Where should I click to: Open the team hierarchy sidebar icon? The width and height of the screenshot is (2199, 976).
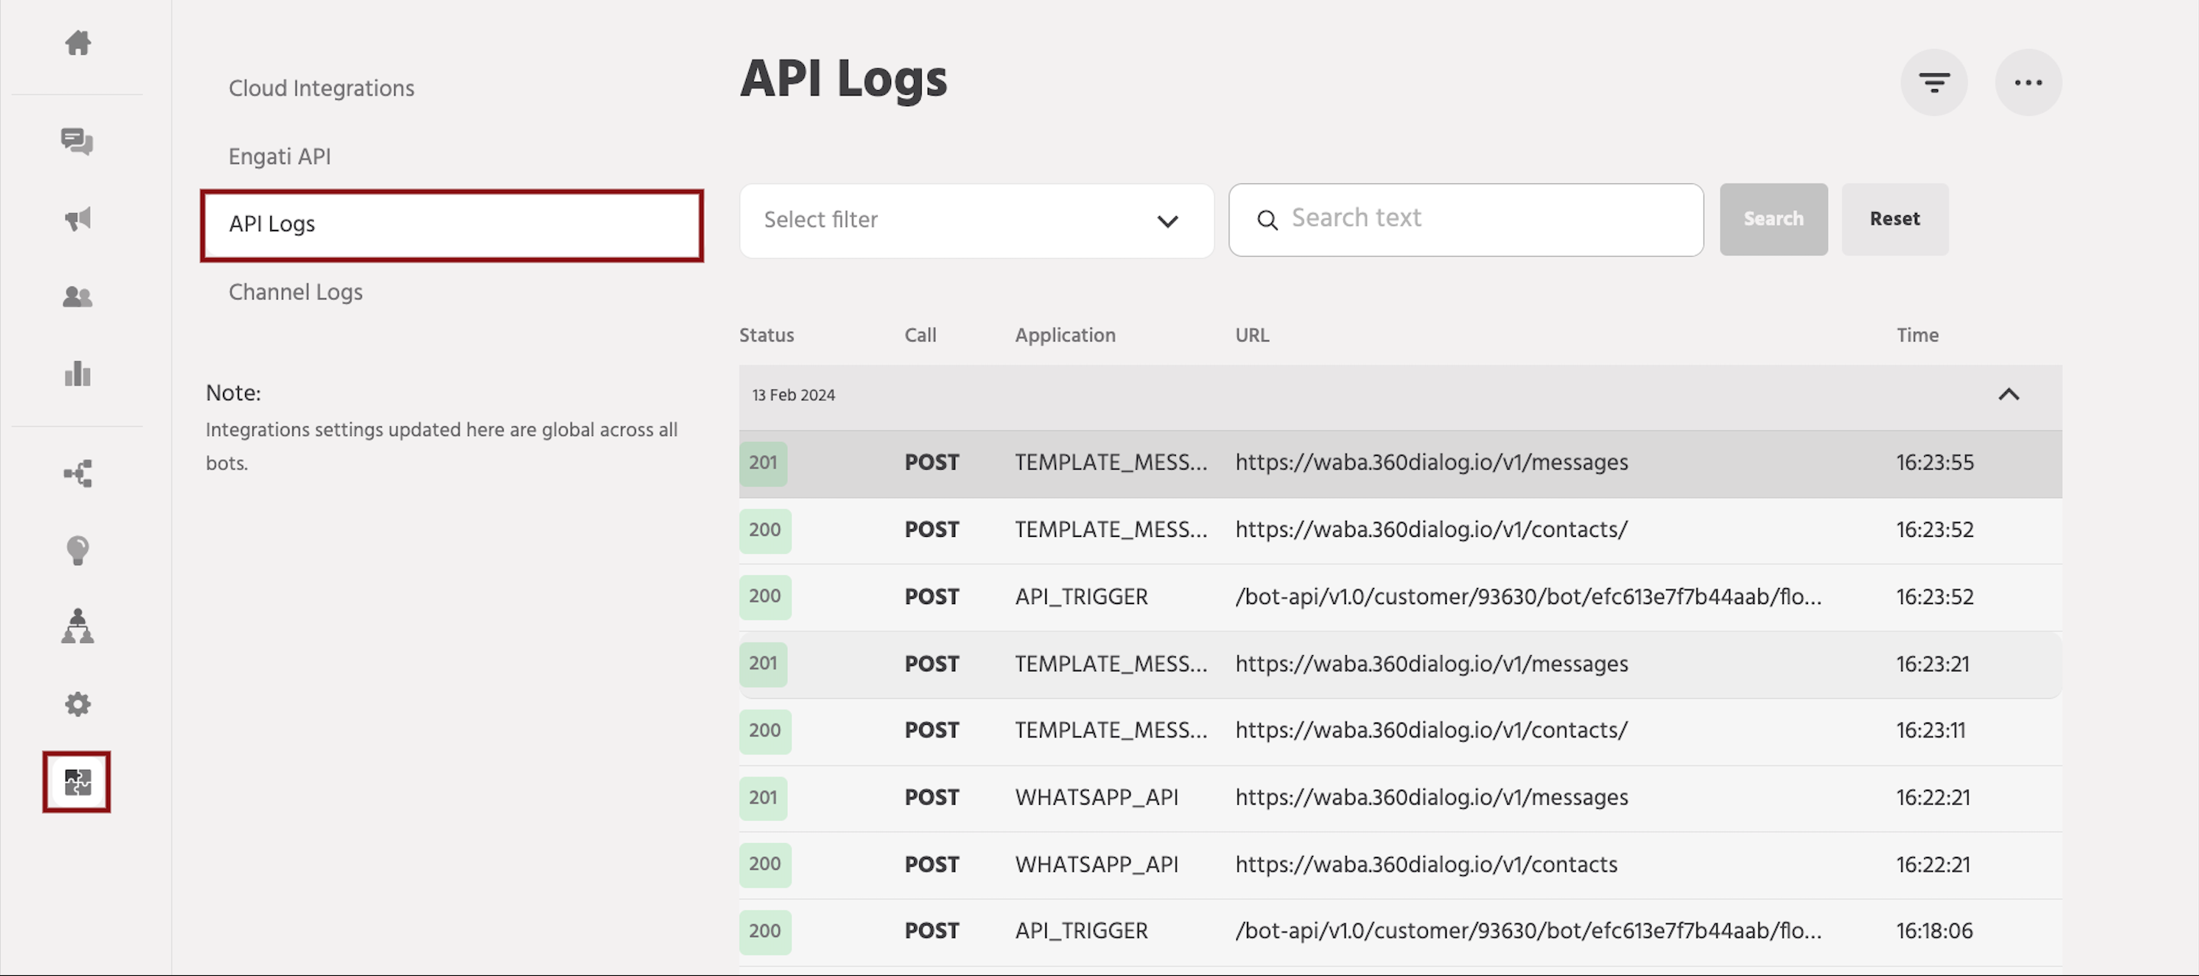77,627
